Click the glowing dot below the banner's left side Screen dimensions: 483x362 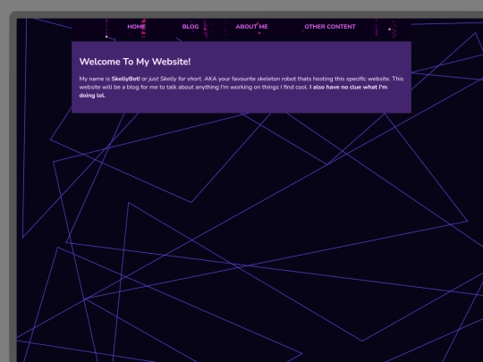[106, 37]
